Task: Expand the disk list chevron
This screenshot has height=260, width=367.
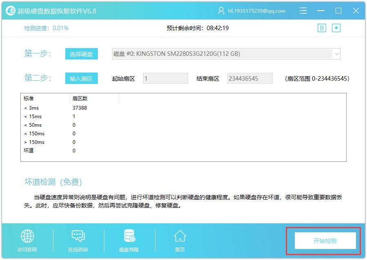Action: tap(336, 53)
